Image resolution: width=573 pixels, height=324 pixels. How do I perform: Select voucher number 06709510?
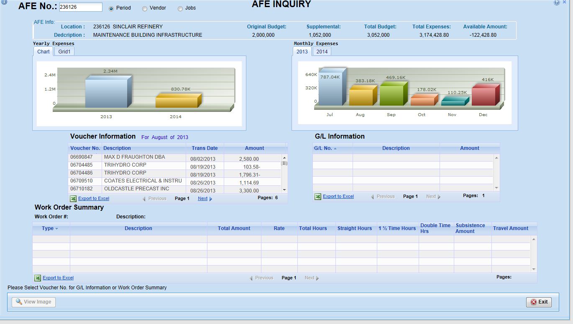(82, 181)
